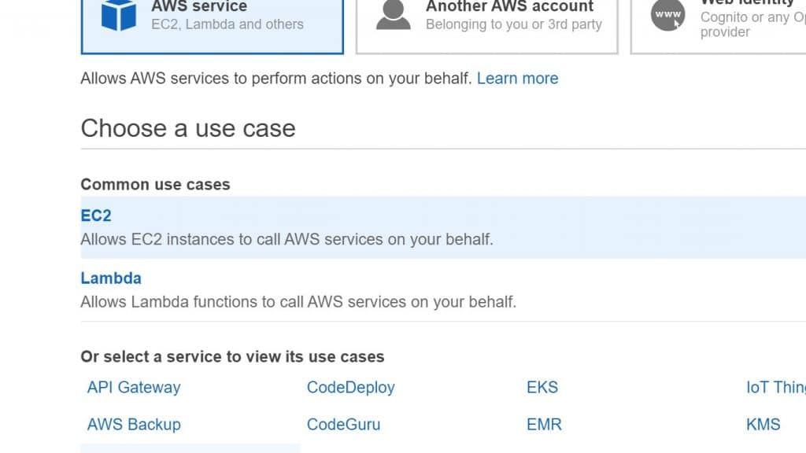View API Gateway use cases

click(x=133, y=387)
